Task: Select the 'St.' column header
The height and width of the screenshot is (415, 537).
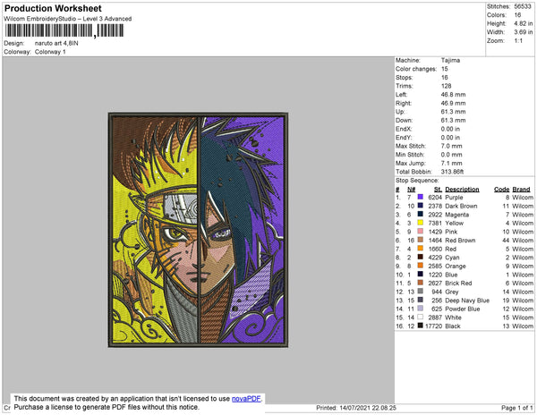Action: pyautogui.click(x=438, y=190)
